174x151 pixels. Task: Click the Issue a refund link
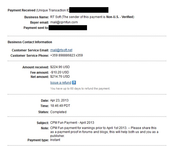click(x=61, y=83)
